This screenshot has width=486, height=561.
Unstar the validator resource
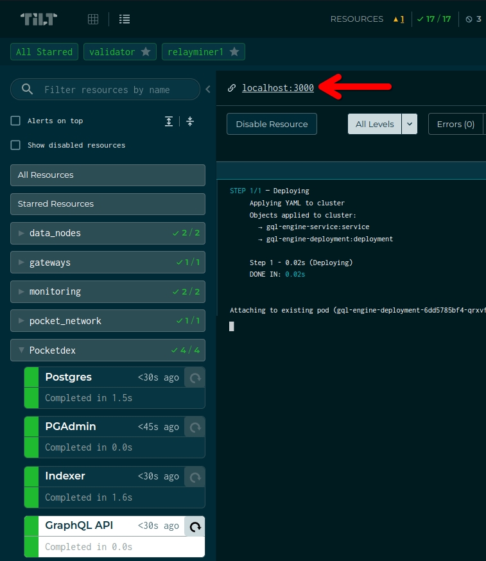coord(146,52)
